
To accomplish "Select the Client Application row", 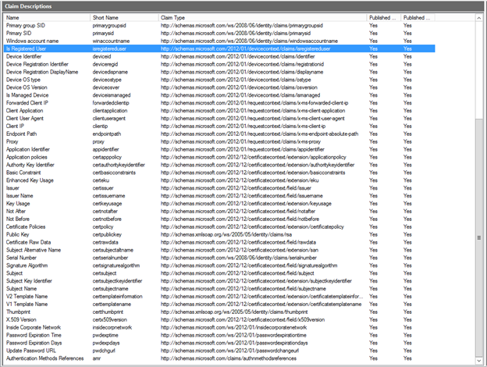I will pos(219,111).
